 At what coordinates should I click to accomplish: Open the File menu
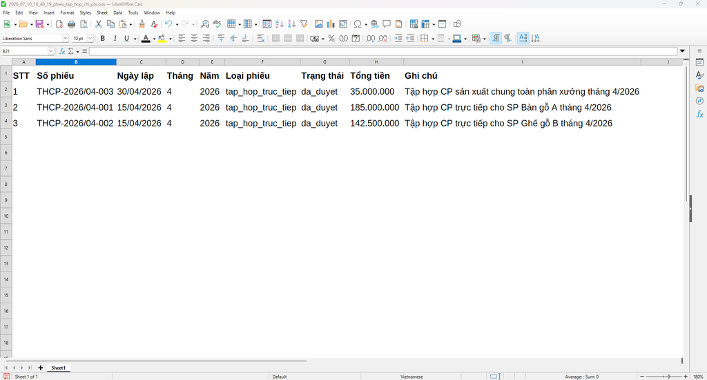[6, 12]
